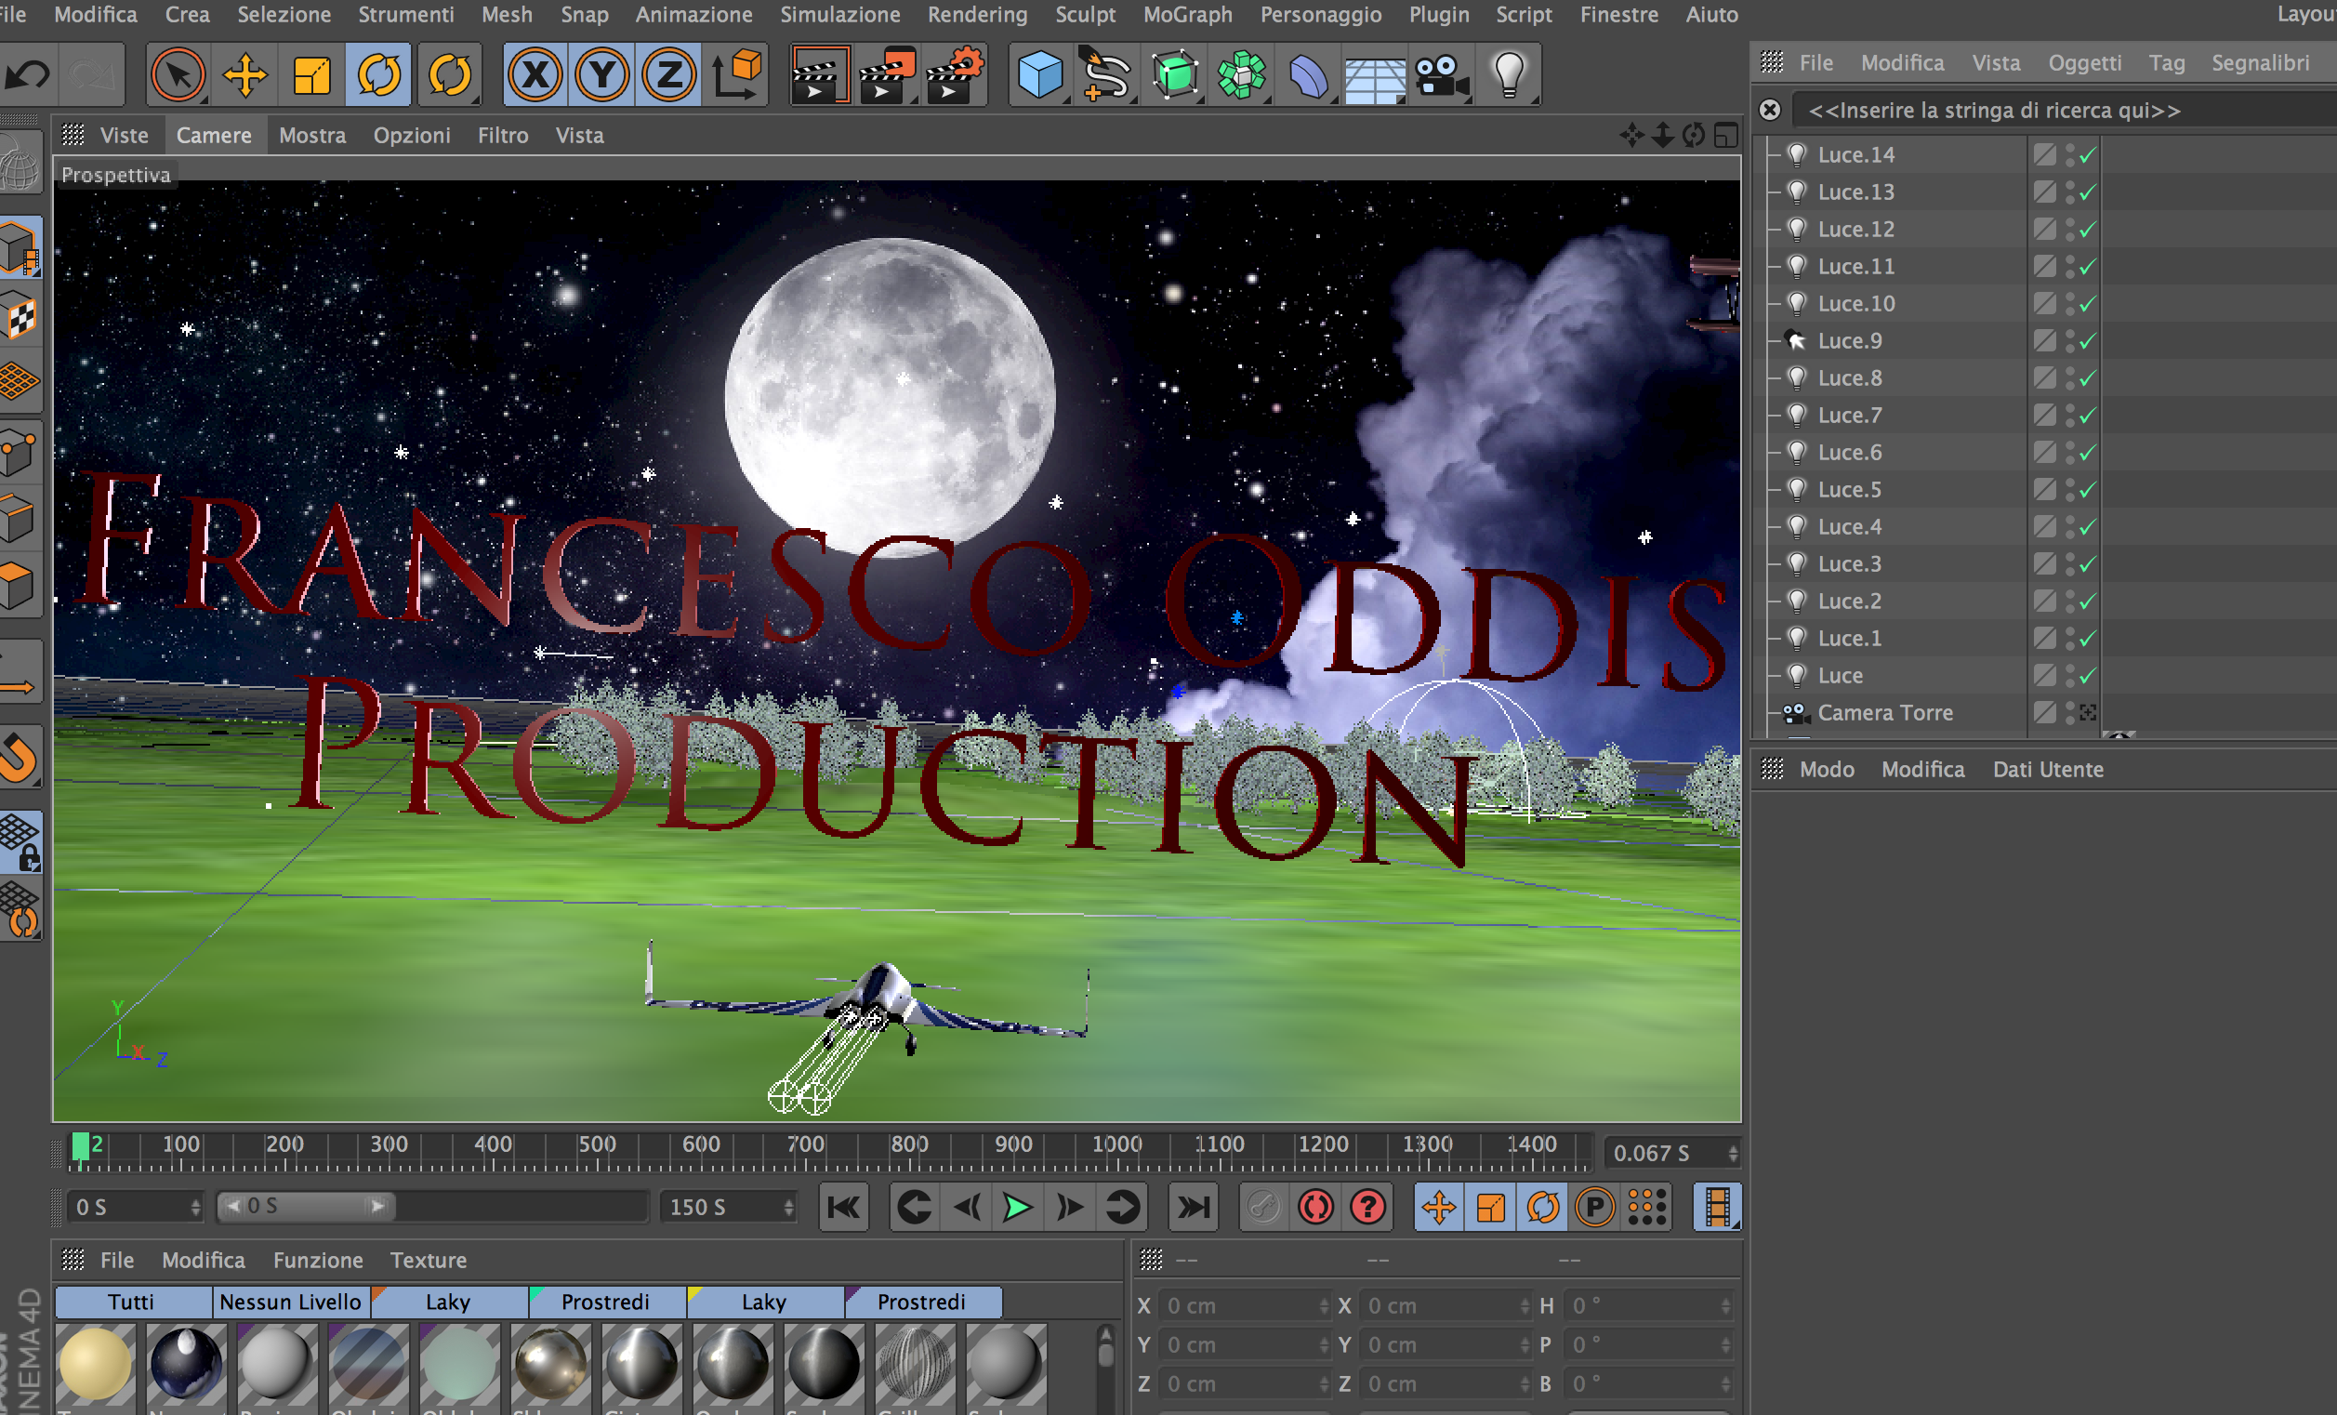
Task: Toggle visibility dots for Luce.9
Action: 2068,340
